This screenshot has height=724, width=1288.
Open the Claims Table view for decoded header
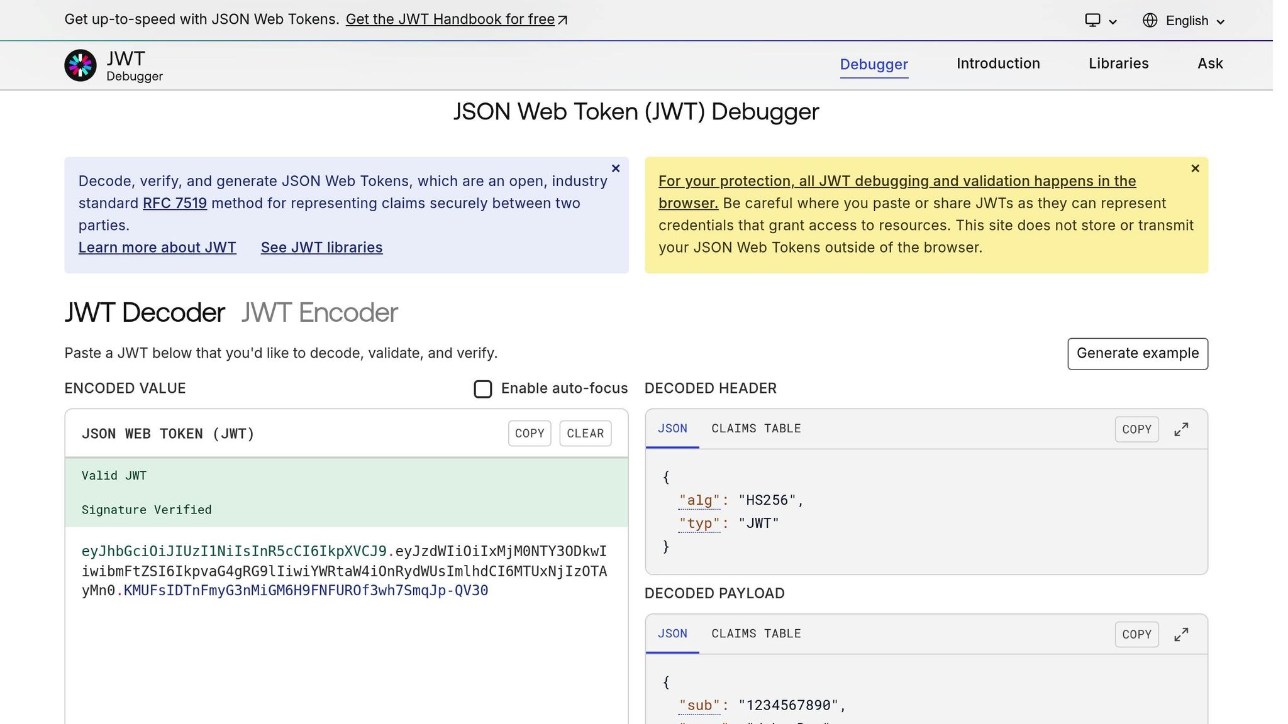(x=756, y=429)
